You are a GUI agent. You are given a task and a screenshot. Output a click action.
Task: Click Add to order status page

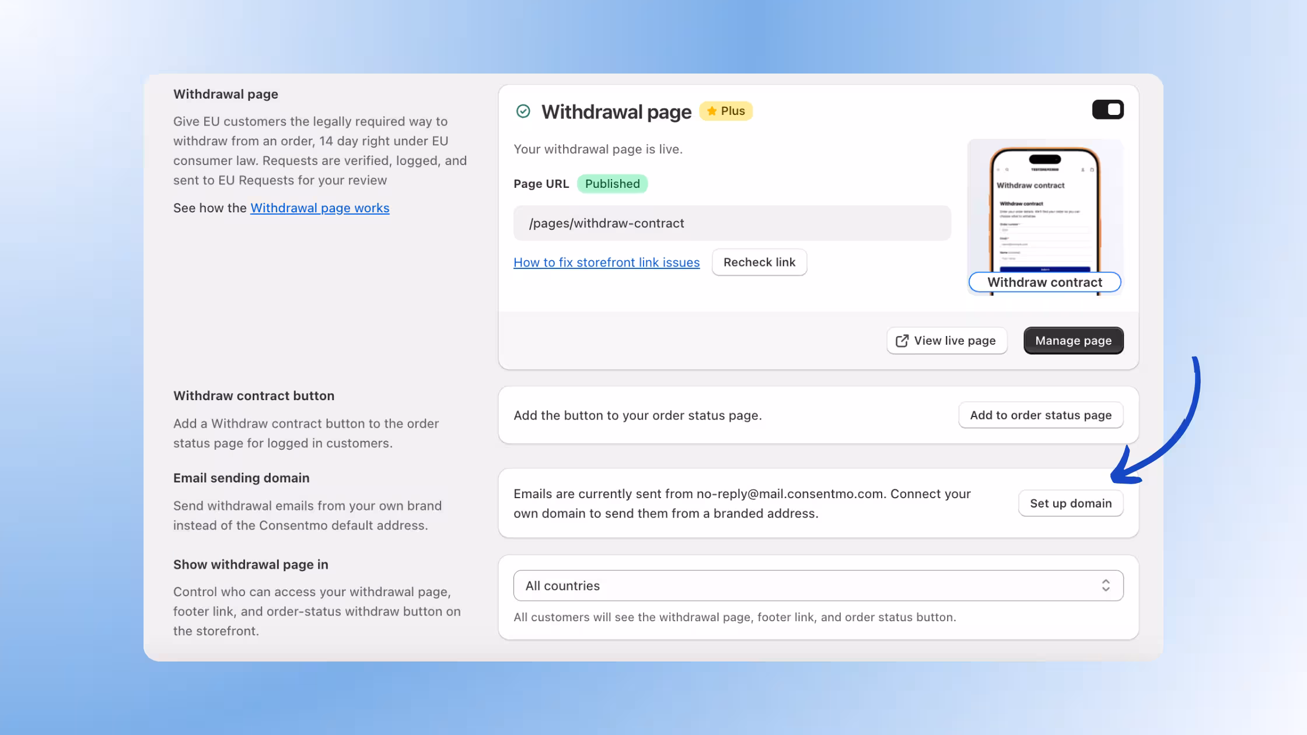1040,415
